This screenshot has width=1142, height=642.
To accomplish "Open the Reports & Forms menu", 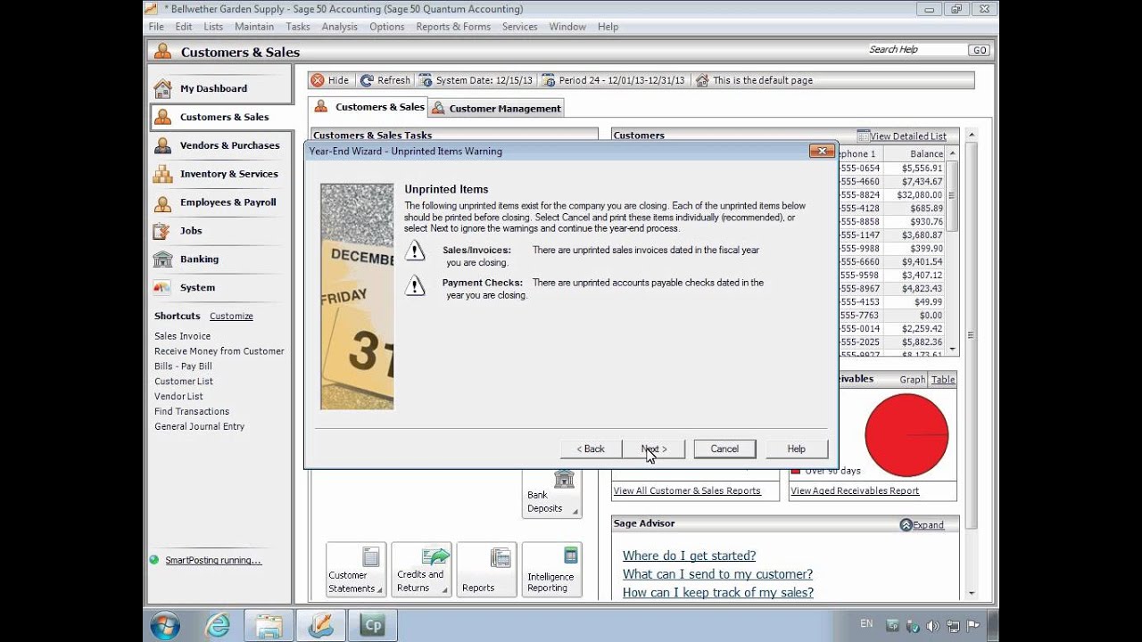I will pos(453,27).
